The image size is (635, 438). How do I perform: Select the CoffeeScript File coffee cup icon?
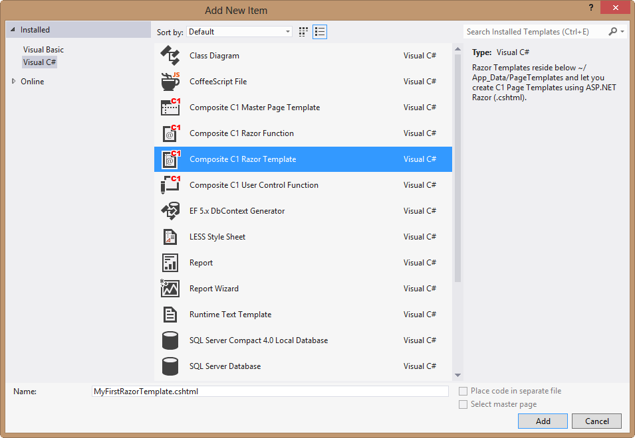(170, 82)
